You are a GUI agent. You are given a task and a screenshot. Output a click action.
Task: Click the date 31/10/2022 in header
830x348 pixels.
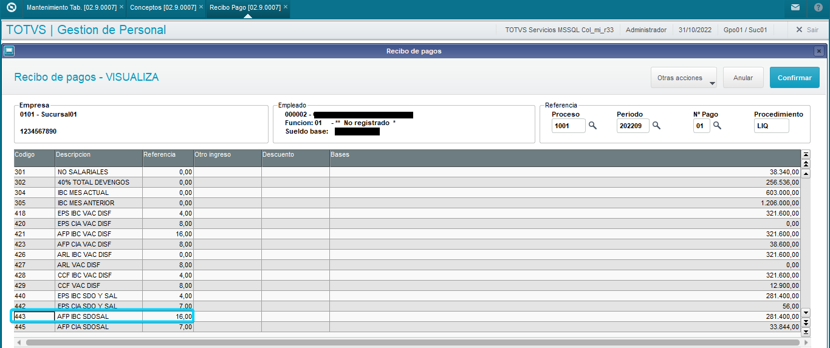[x=695, y=30]
